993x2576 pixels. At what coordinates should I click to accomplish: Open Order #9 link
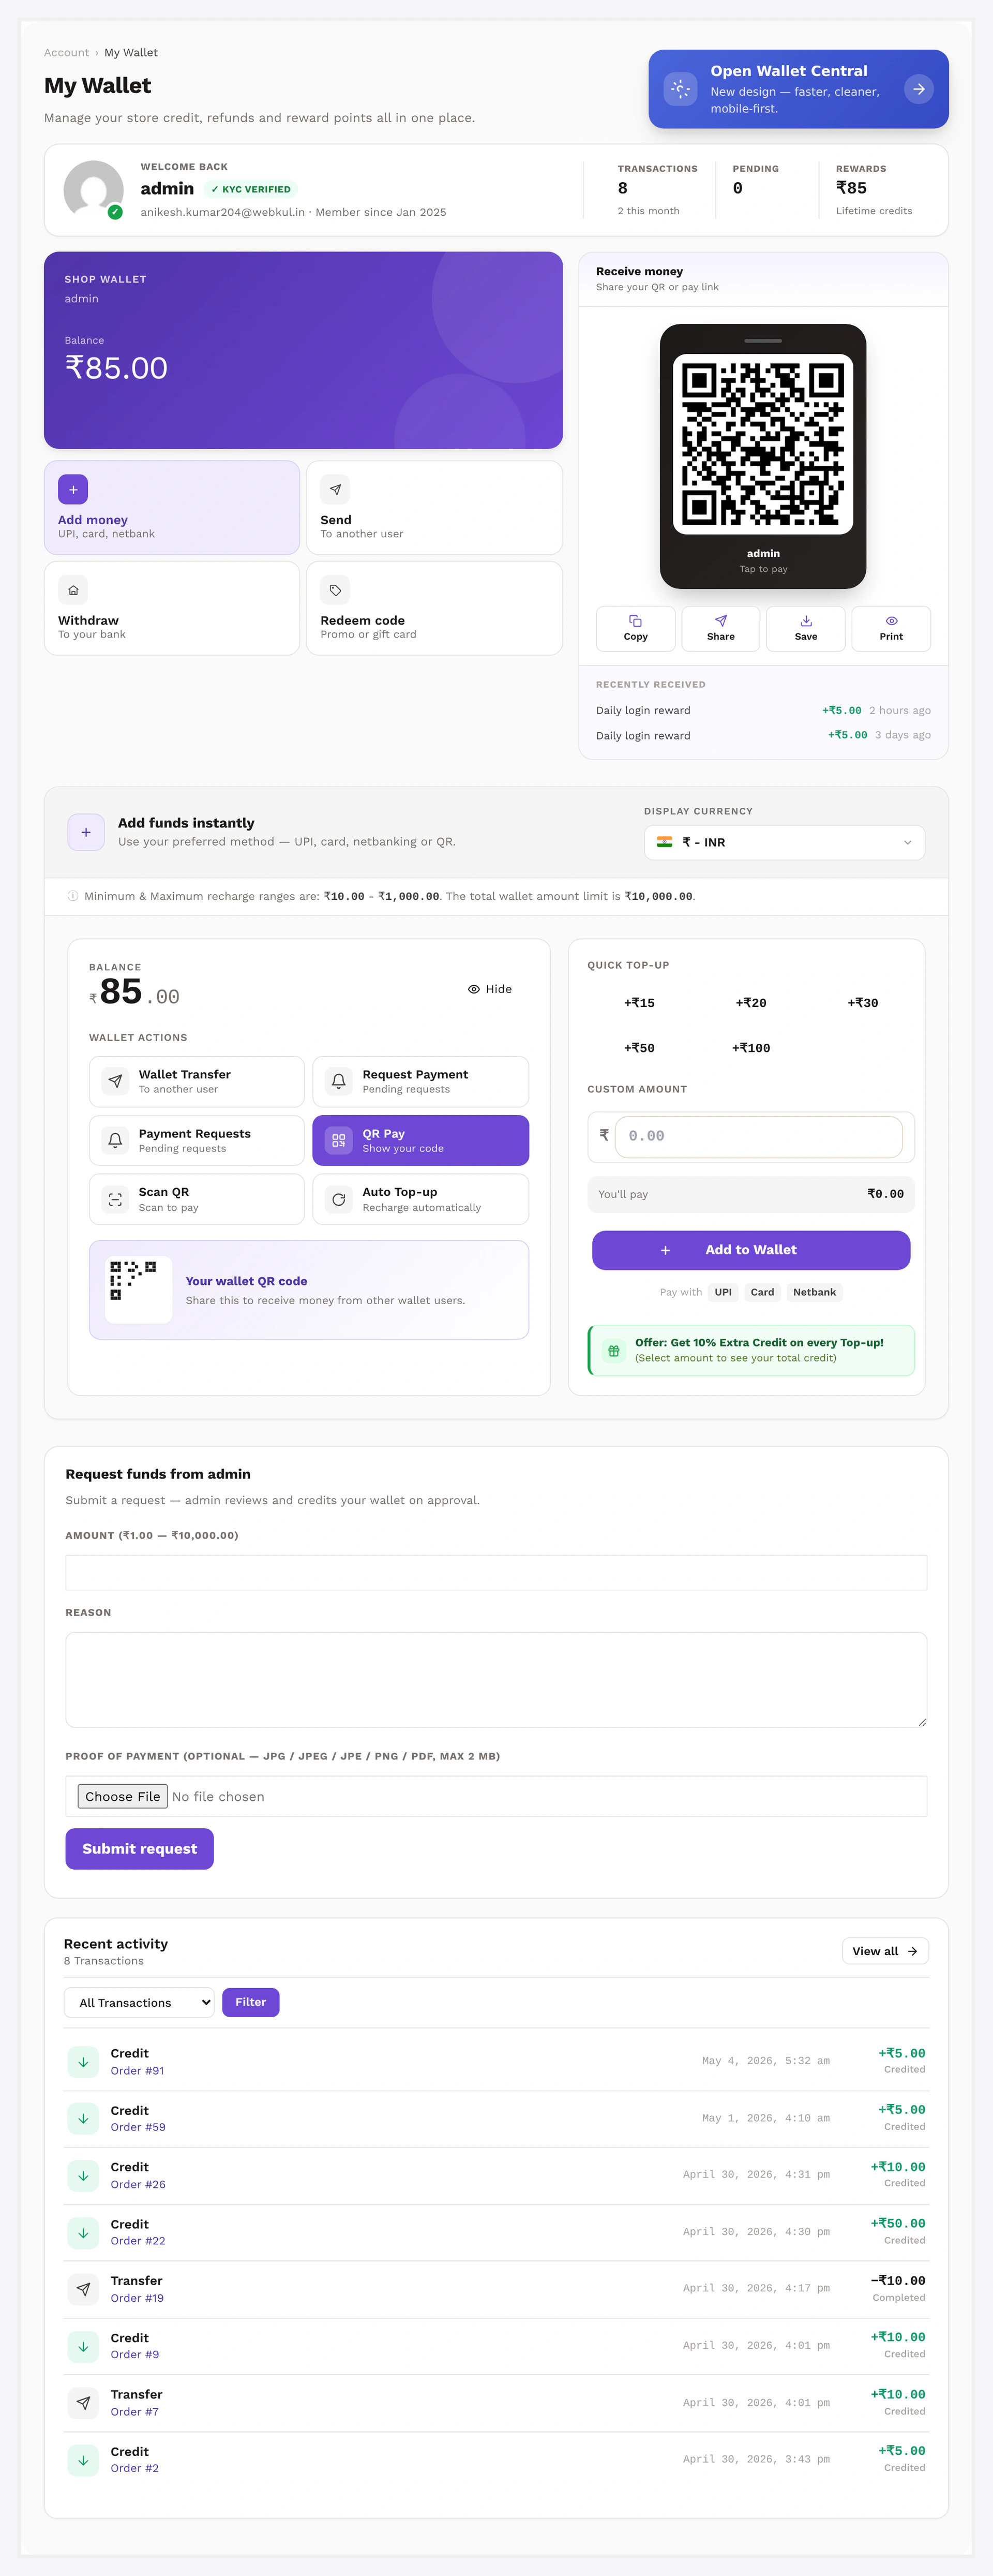[x=135, y=2354]
